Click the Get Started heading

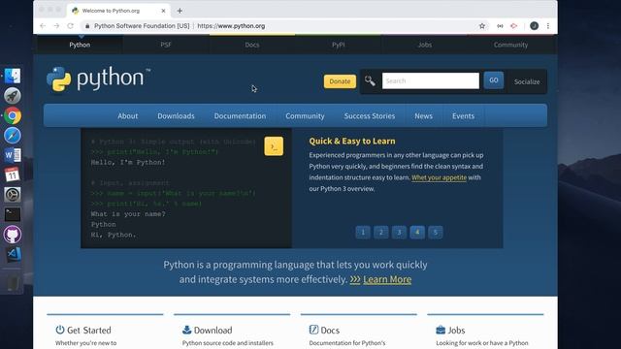click(x=89, y=330)
